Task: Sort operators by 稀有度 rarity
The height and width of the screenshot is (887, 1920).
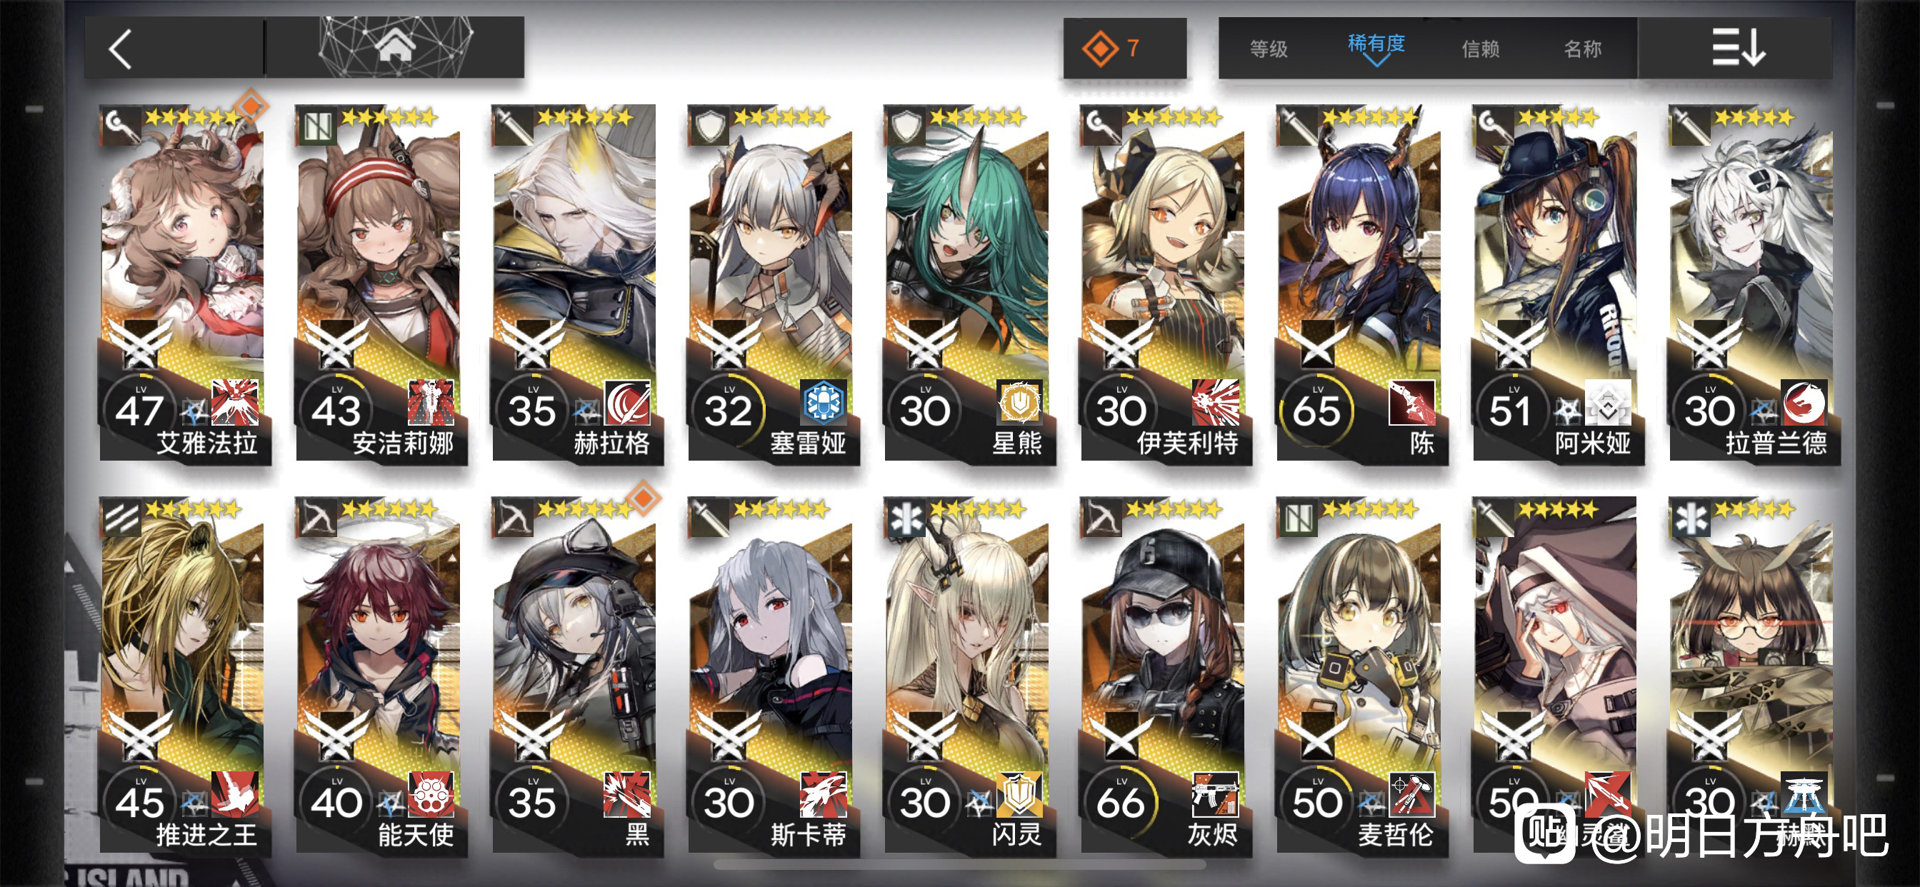Action: [1376, 44]
